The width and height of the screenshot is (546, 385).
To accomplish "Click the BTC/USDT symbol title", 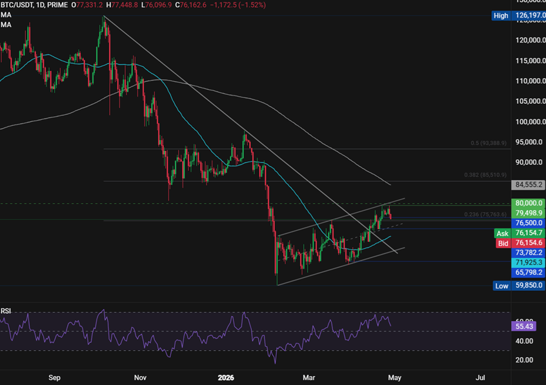I will (16, 5).
